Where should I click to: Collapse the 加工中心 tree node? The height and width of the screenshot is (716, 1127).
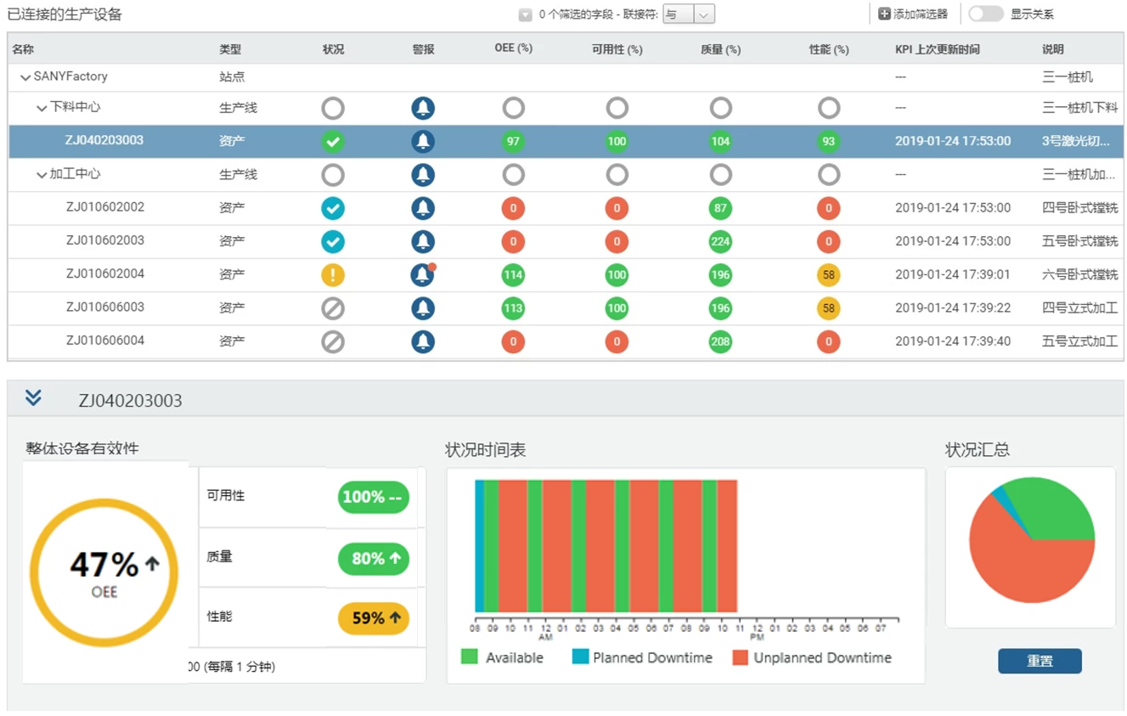42,175
